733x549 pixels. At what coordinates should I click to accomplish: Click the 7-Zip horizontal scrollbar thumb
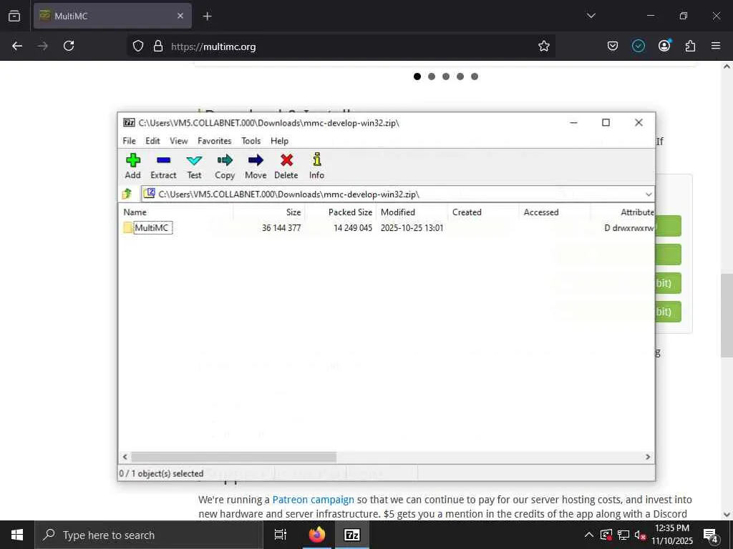pyautogui.click(x=234, y=457)
